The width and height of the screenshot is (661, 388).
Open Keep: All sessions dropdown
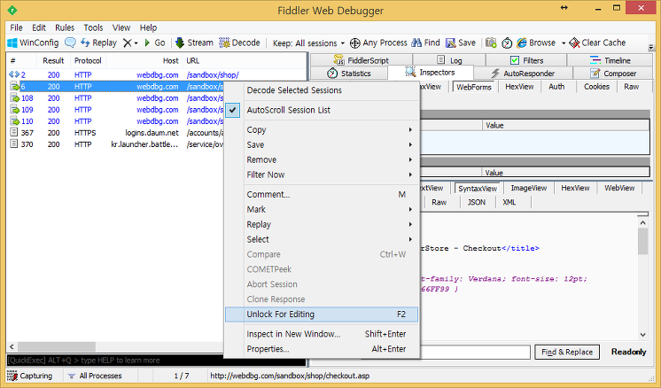(308, 43)
